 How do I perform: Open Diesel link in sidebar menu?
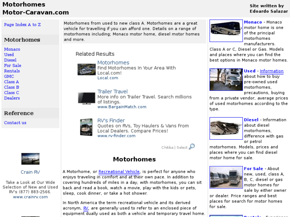(x=10, y=60)
